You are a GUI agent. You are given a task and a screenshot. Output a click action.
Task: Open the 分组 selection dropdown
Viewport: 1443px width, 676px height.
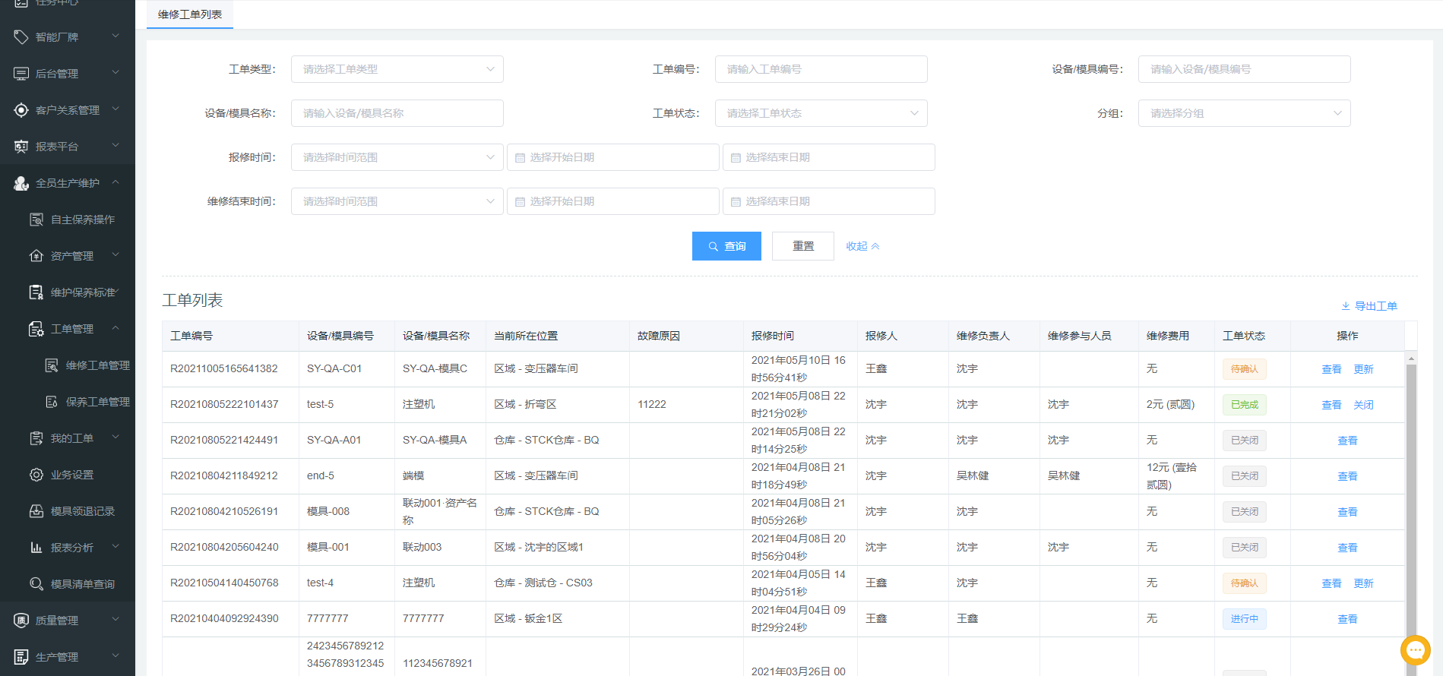[x=1244, y=113]
